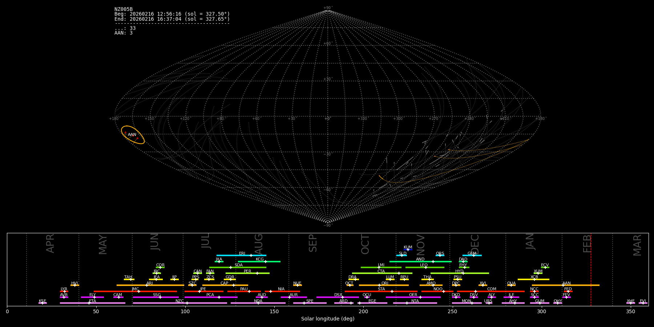Click the 350 tick on the x-axis
Viewport: 654px width, 327px height.
coord(631,311)
